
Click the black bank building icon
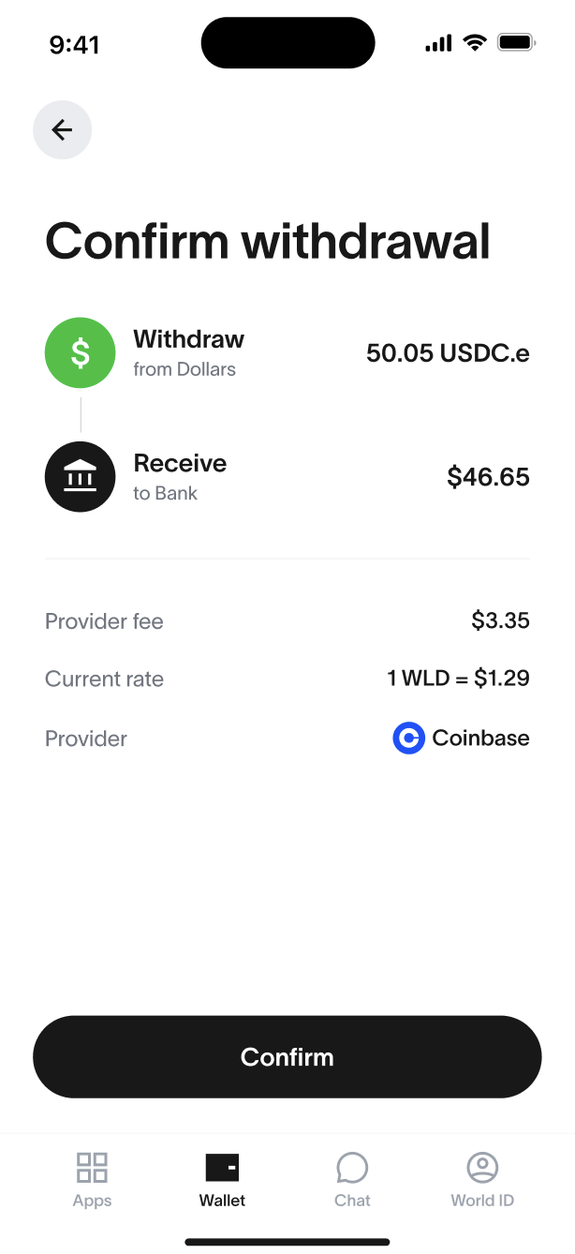click(81, 477)
